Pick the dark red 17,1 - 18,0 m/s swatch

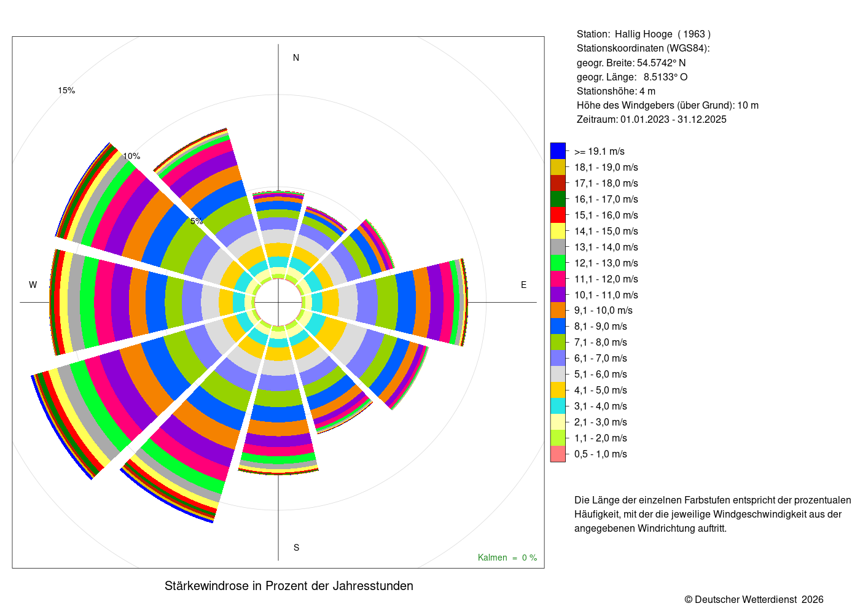[x=558, y=183]
